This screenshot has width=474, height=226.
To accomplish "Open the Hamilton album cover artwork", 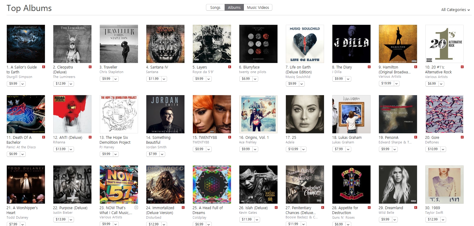I will [398, 44].
